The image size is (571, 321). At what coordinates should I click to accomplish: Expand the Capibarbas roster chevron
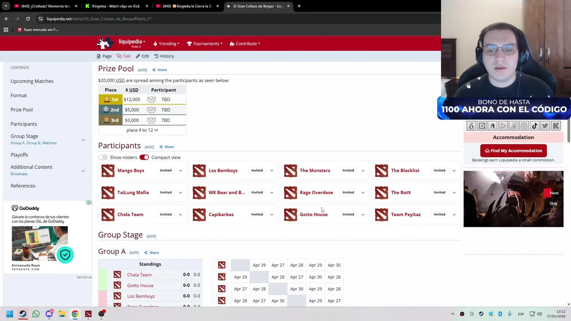pos(272,214)
